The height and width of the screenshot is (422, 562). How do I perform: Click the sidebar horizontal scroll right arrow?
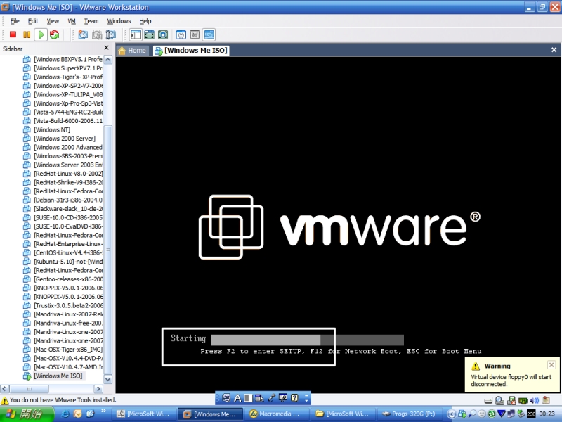(98, 389)
